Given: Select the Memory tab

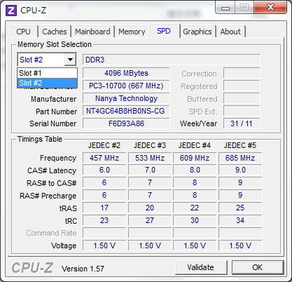Looking at the screenshot, I should [132, 32].
